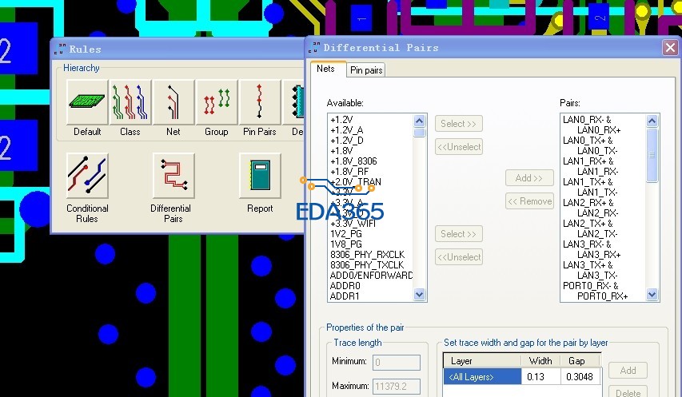The height and width of the screenshot is (397, 682).
Task: Click the Group rules icon
Action: point(216,103)
